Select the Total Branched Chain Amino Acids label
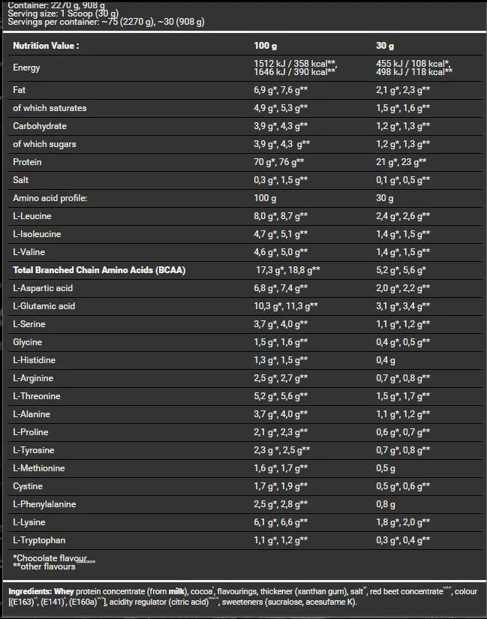Viewport: 487px width, 619px height. 99,270
